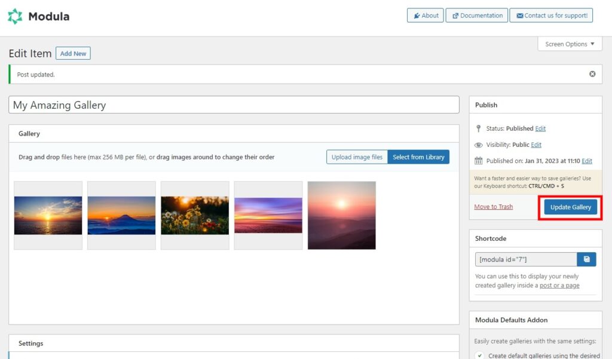Click the Move to Trash link
The image size is (612, 359).
coord(493,207)
